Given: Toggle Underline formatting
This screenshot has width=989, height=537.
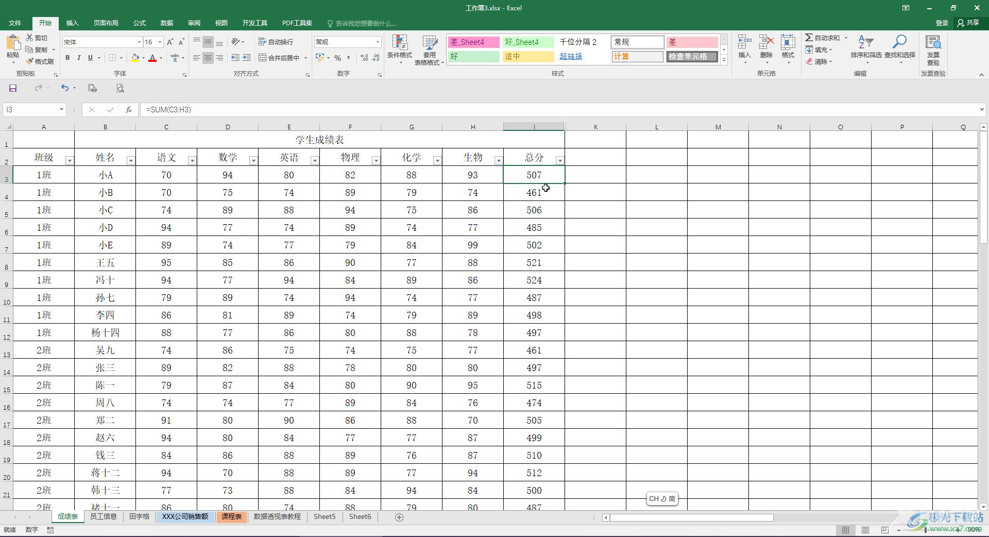Looking at the screenshot, I should (x=90, y=58).
